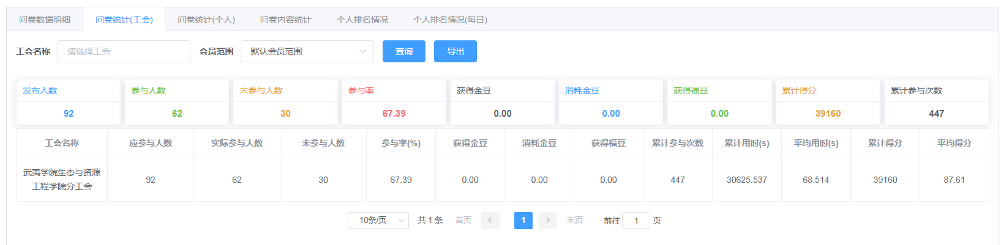Viewport: 1001px width, 245px height.
Task: Switch to 问卷统计(个人) tab
Action: pos(206,20)
